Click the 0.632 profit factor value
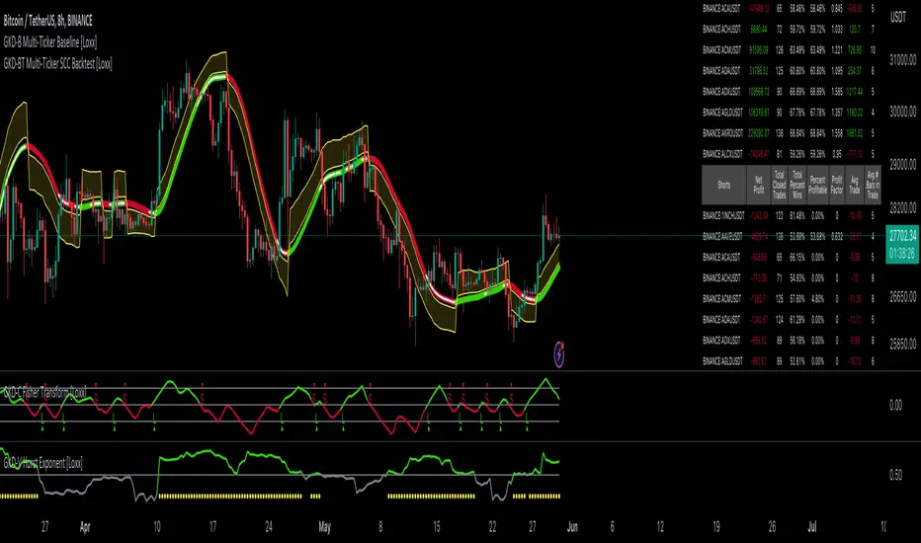 coord(837,237)
